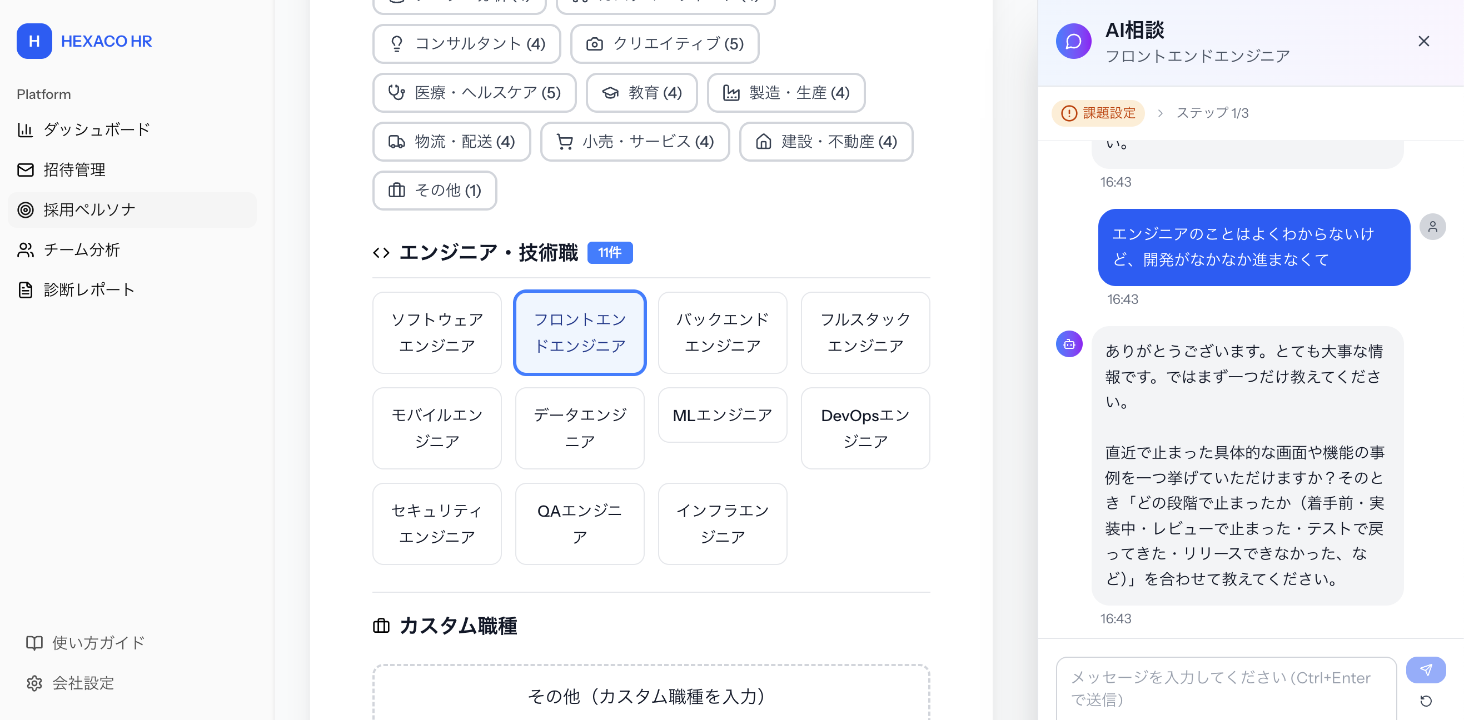Click the mail icon beside 招待管理
1464x720 pixels.
coord(26,169)
